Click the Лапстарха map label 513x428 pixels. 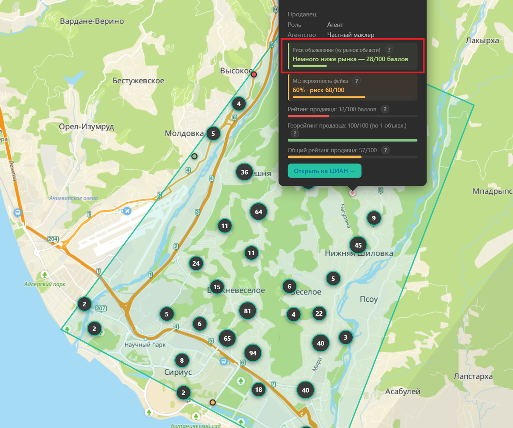coord(473,376)
